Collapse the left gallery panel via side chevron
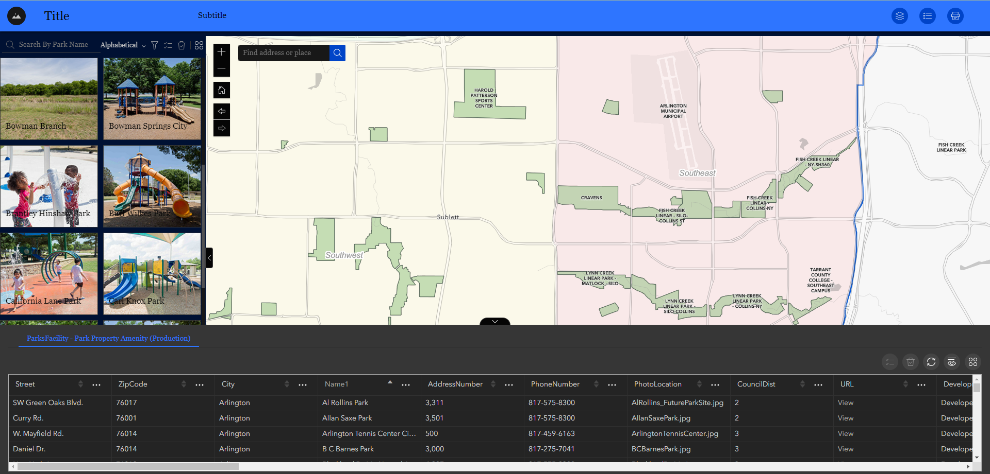This screenshot has height=474, width=990. (209, 257)
